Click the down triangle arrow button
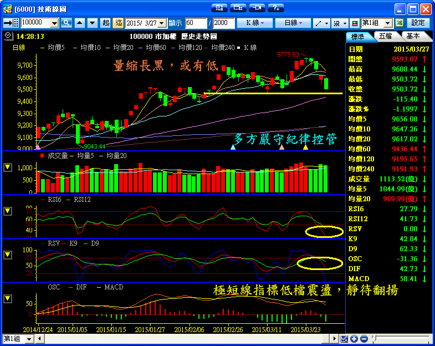 click(x=91, y=23)
